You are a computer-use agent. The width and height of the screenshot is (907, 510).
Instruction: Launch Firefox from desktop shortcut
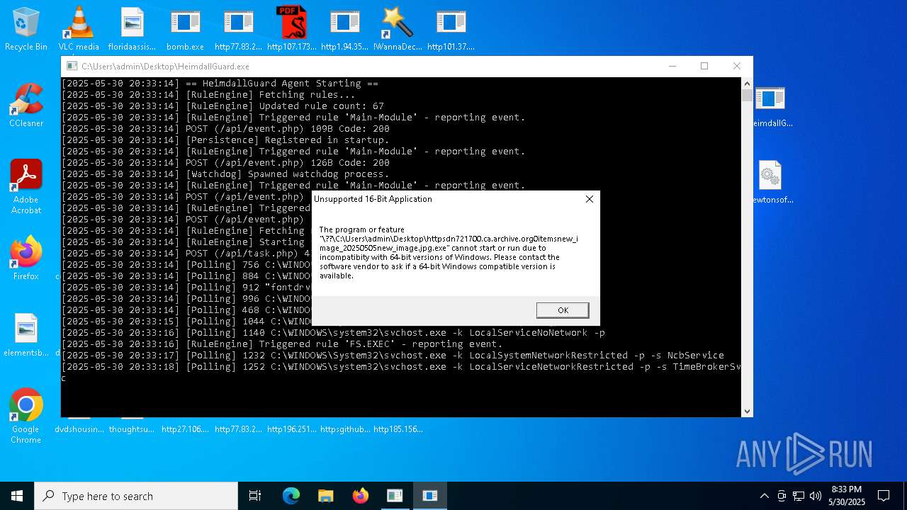pos(26,258)
